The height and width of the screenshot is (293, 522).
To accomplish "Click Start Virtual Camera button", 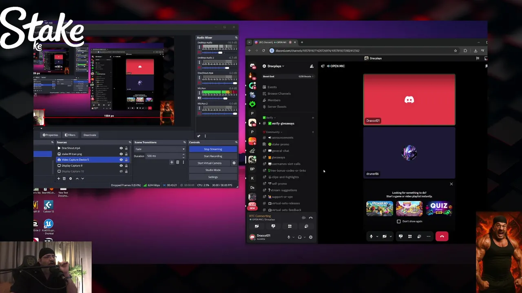I will tap(210, 163).
